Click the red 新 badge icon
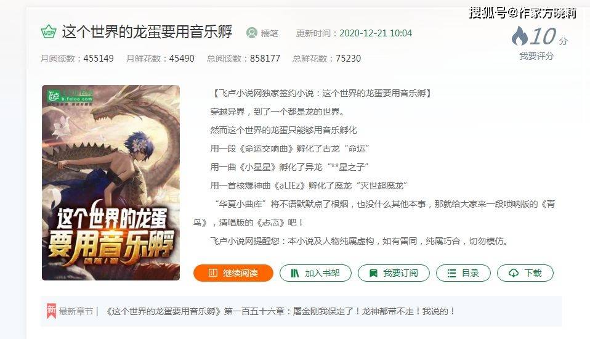 51,311
